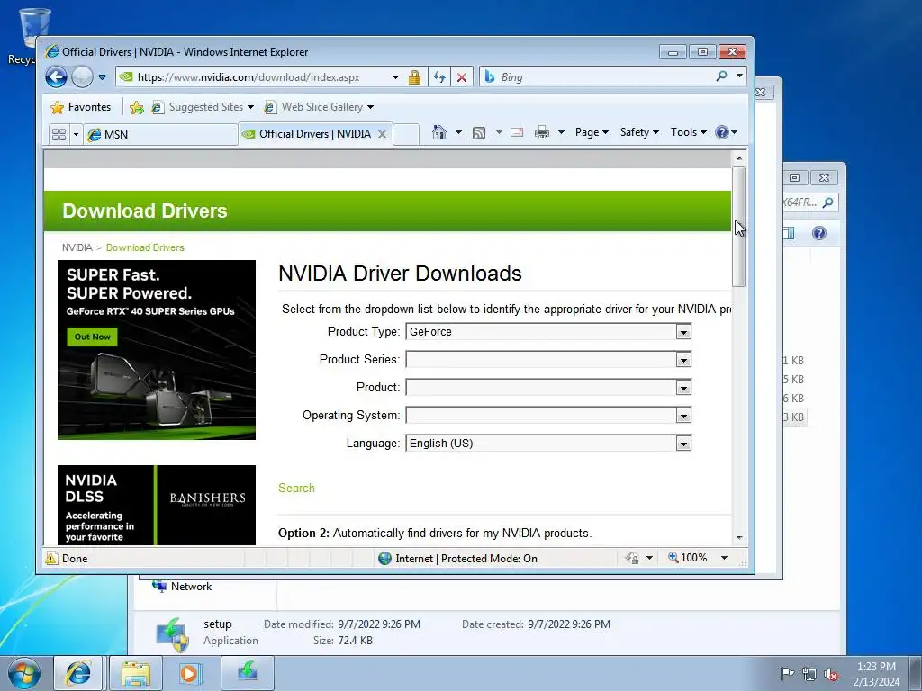
Task: Click the Action Center flag tray icon
Action: 787,674
